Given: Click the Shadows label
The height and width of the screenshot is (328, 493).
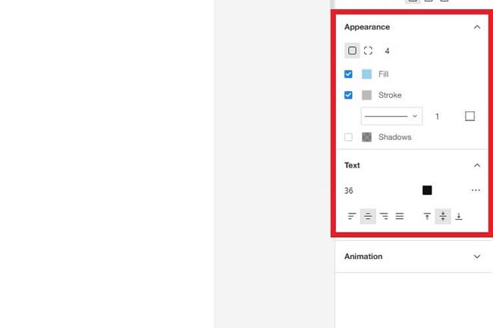Looking at the screenshot, I should [x=395, y=137].
